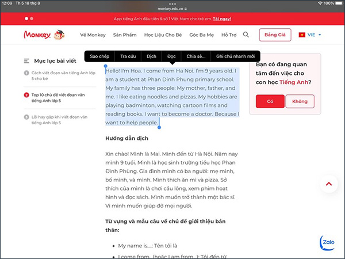Choose Tra cứu in the context menu

point(128,56)
